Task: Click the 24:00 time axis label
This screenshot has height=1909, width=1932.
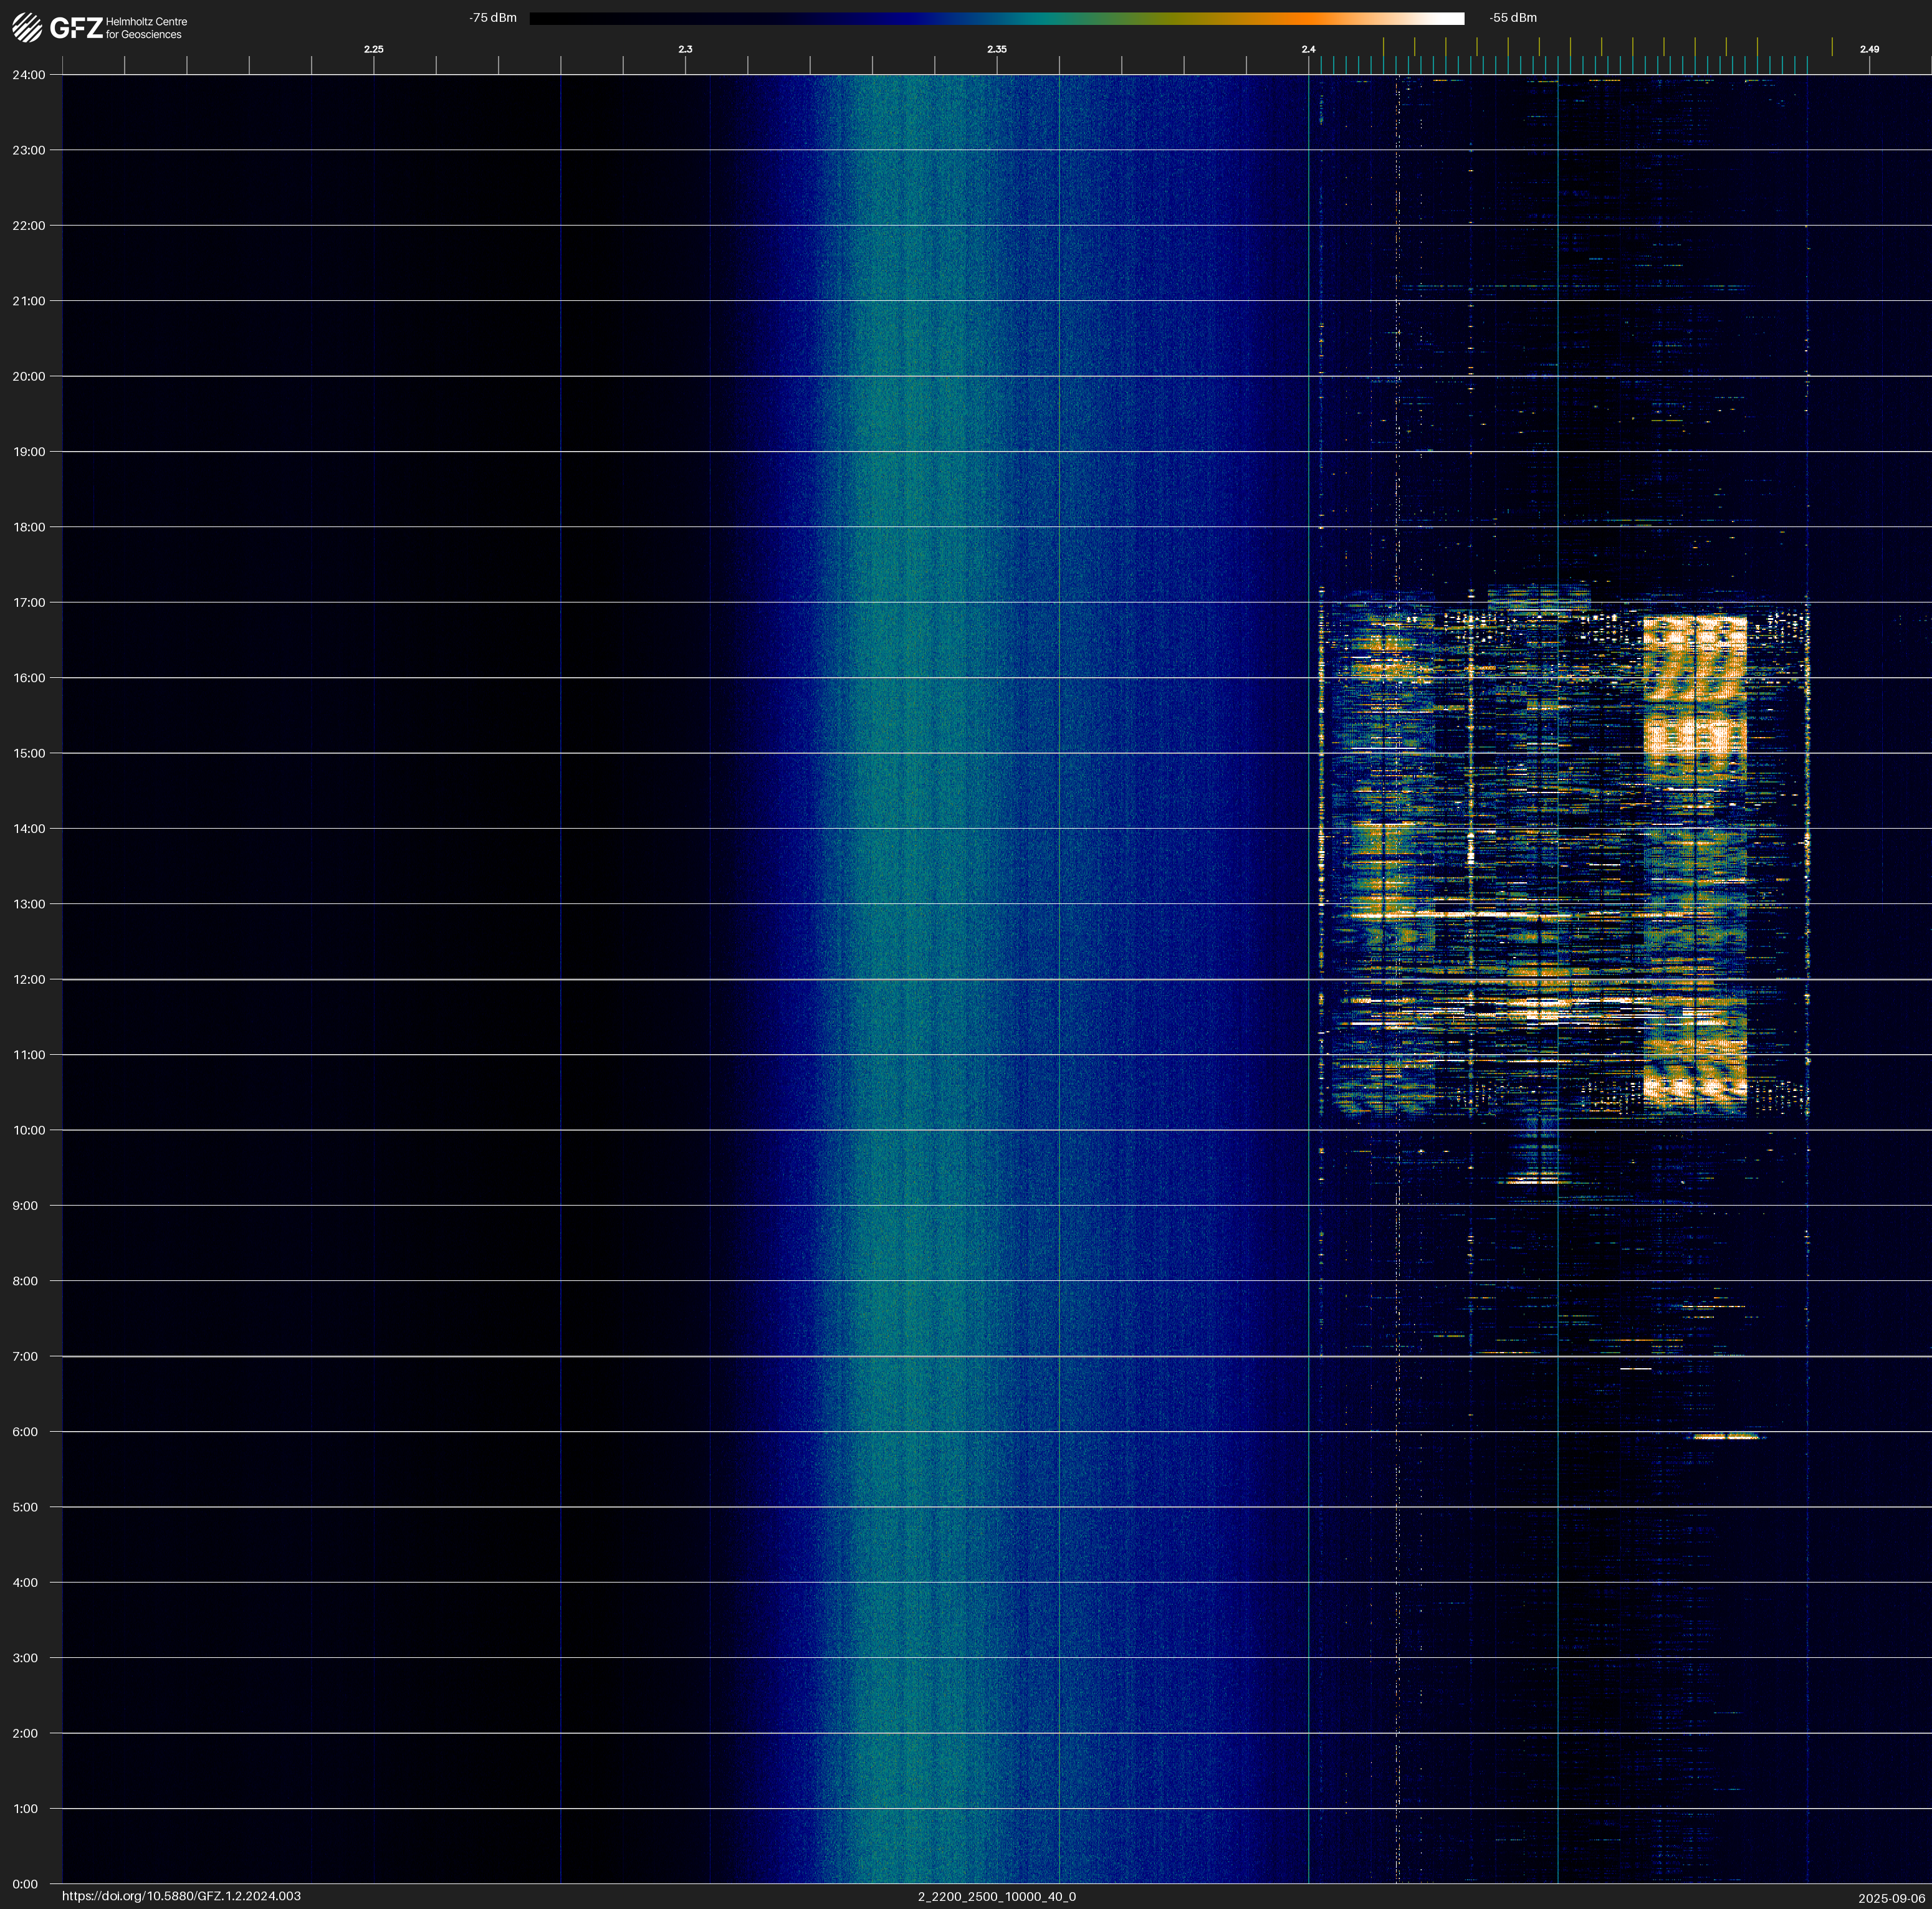Action: click(29, 75)
